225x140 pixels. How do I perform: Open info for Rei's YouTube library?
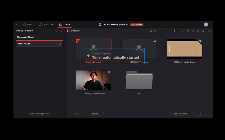60,44
